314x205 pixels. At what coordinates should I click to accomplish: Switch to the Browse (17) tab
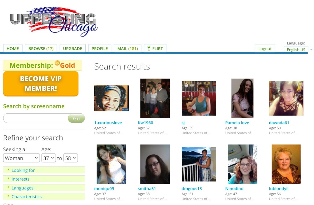coord(41,48)
